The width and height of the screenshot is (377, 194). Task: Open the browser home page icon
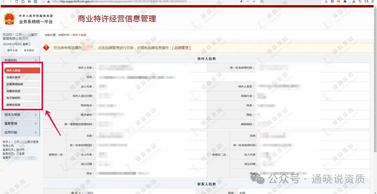pyautogui.click(x=23, y=1)
